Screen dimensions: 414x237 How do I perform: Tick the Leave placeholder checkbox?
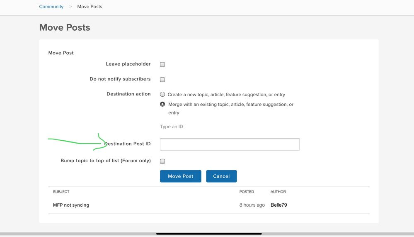pyautogui.click(x=162, y=64)
